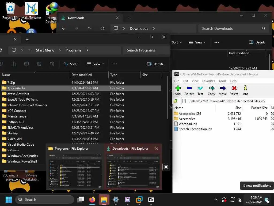
Task: Open Sort dropdown in Downloads window
Action: [177, 42]
